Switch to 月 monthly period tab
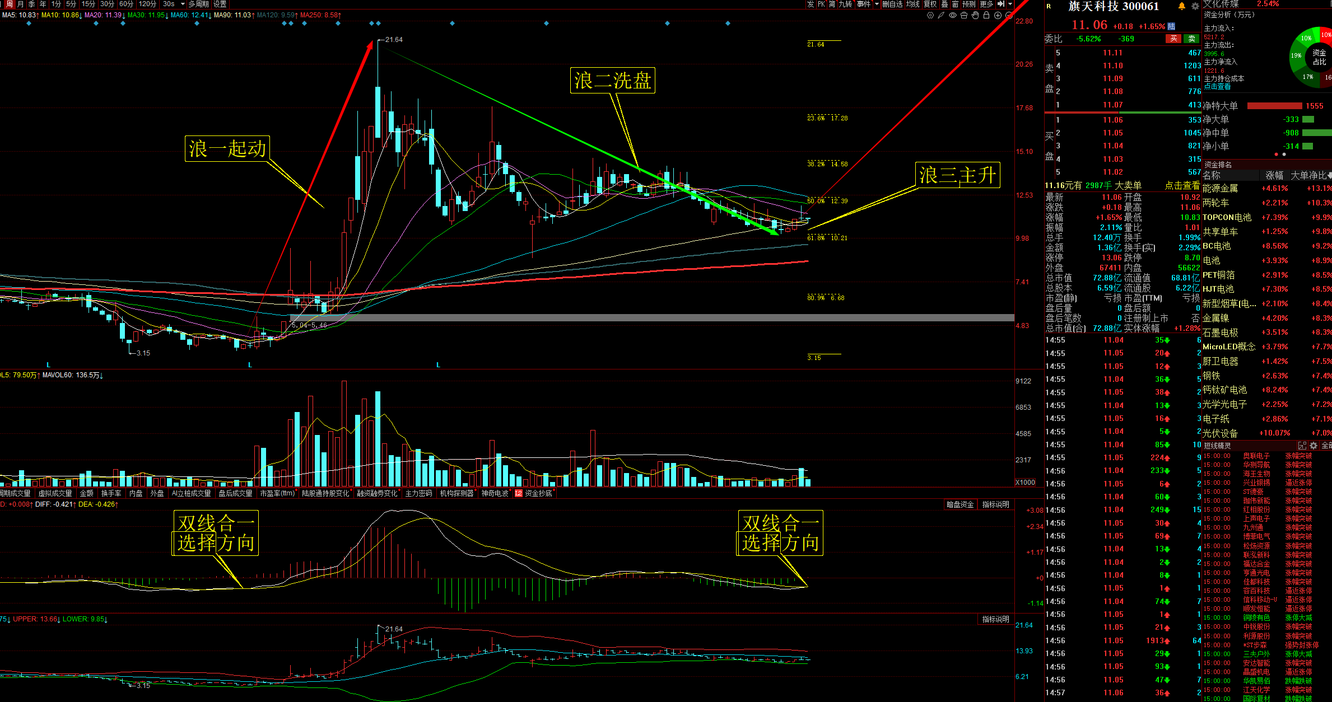Screen dimensions: 1332x702 tap(21, 4)
